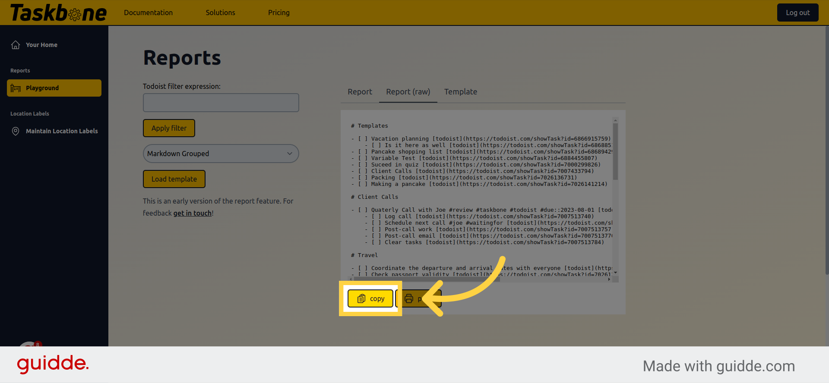Open the Pricing menu item
Viewport: 829px width, 383px height.
click(278, 13)
